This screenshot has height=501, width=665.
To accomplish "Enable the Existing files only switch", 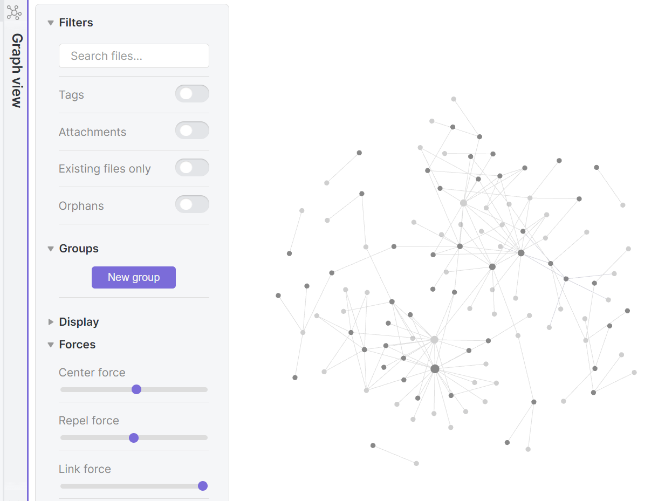I will click(x=192, y=167).
